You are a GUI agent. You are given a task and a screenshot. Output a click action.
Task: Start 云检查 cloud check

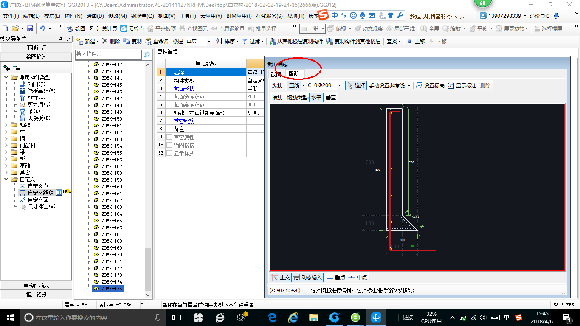click(132, 28)
